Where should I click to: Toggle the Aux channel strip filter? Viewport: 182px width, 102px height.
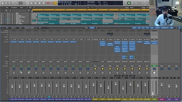click(x=143, y=28)
